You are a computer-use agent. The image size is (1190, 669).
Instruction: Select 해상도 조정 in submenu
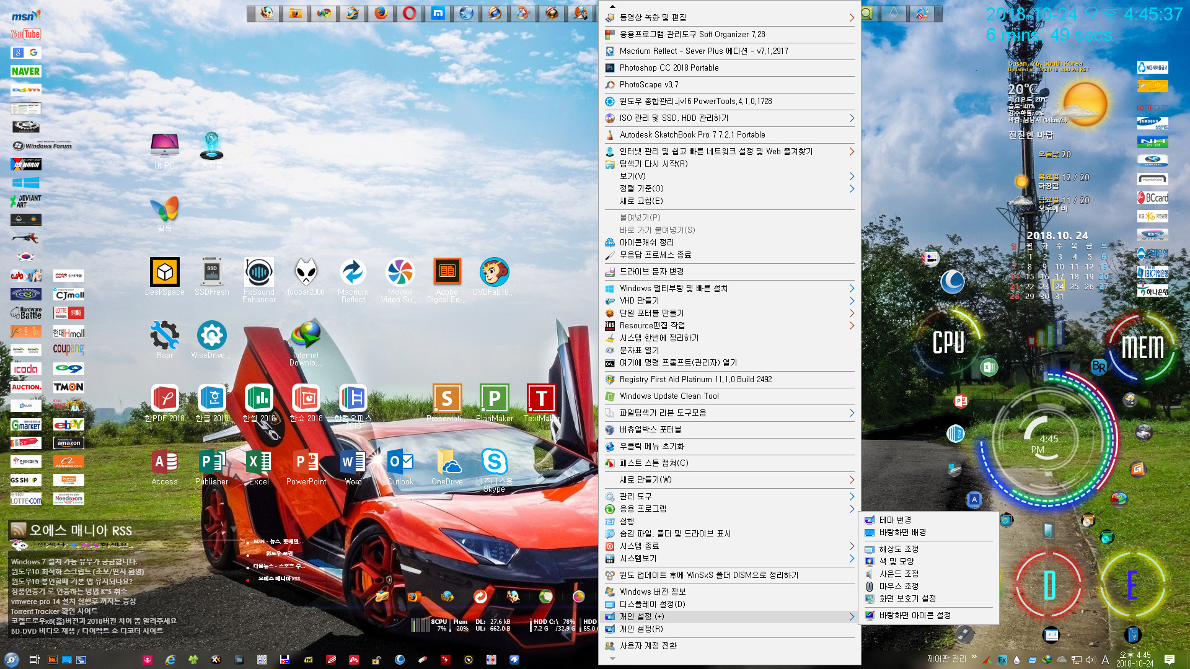click(928, 549)
